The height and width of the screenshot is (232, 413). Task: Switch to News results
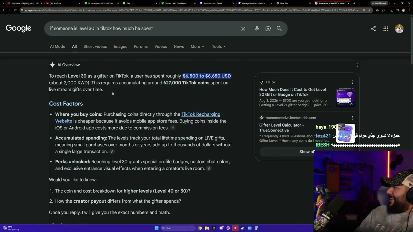pos(179,46)
